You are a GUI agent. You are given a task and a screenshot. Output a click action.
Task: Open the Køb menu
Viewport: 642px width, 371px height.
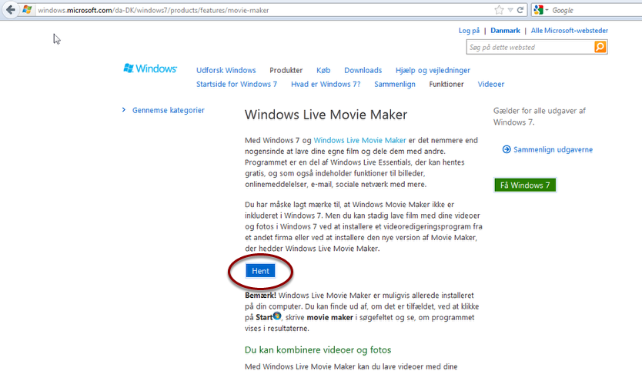point(323,71)
